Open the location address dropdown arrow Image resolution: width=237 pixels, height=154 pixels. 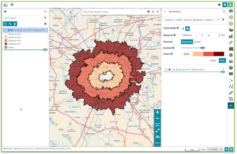pos(218,20)
